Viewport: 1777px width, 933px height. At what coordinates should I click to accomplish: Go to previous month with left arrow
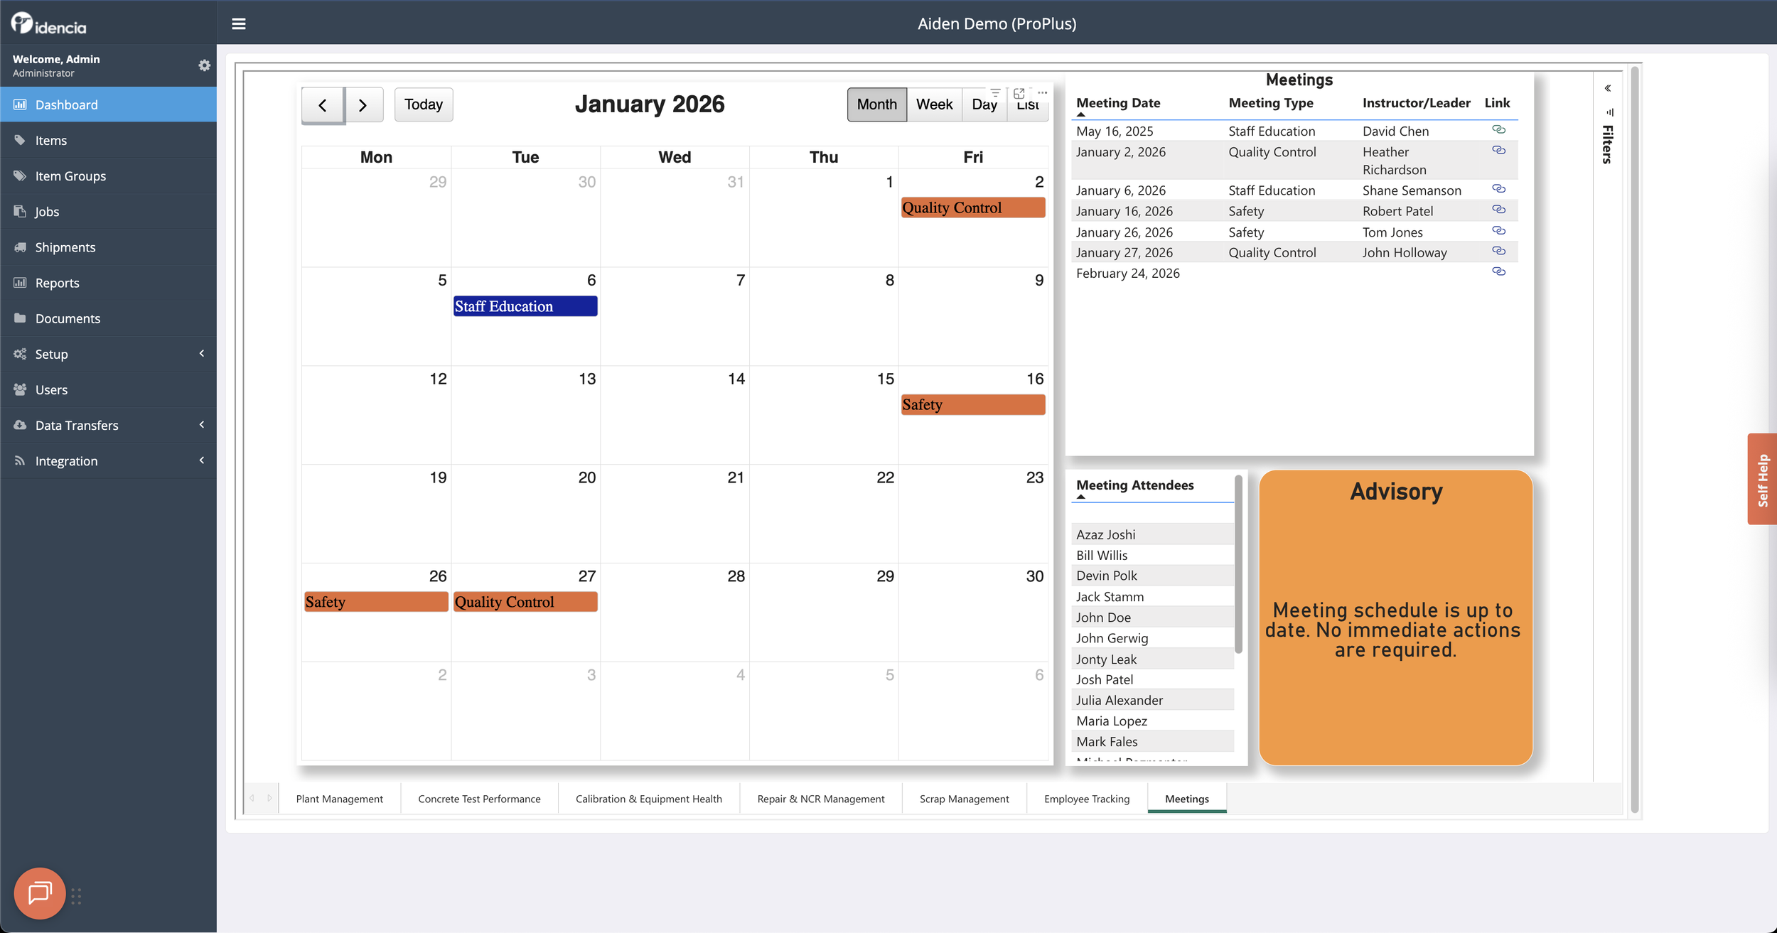pos(323,105)
